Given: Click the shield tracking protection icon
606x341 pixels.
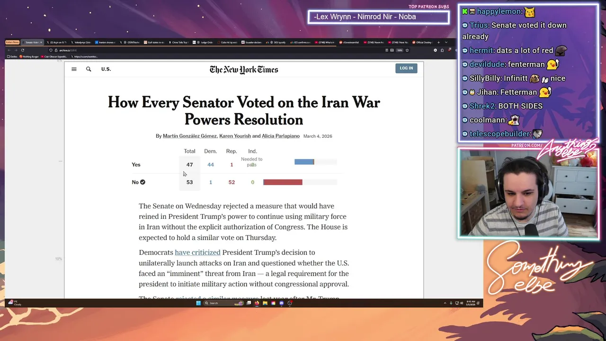Looking at the screenshot, I should (x=51, y=50).
